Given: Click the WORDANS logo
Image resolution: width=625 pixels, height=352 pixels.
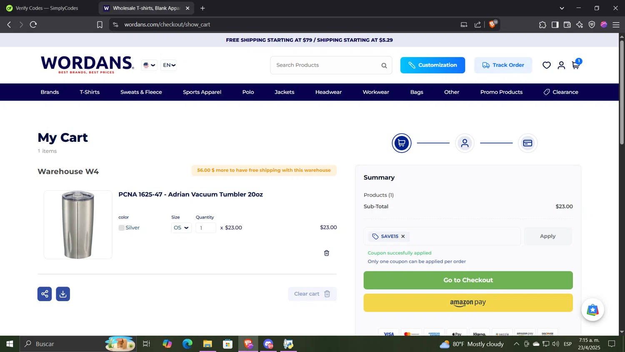Looking at the screenshot, I should click(87, 65).
